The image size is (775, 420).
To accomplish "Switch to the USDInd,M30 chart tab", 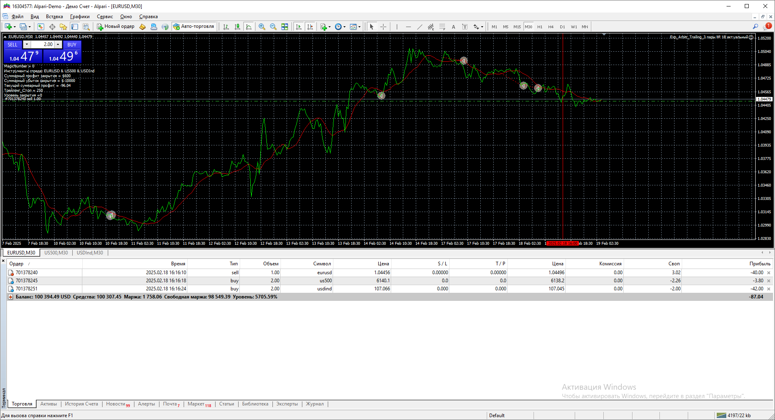I will [90, 253].
